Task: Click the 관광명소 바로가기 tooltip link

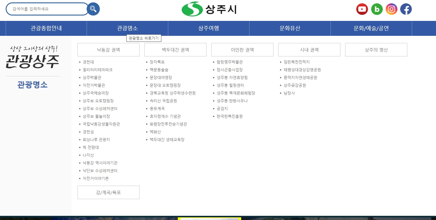Action: click(x=144, y=38)
